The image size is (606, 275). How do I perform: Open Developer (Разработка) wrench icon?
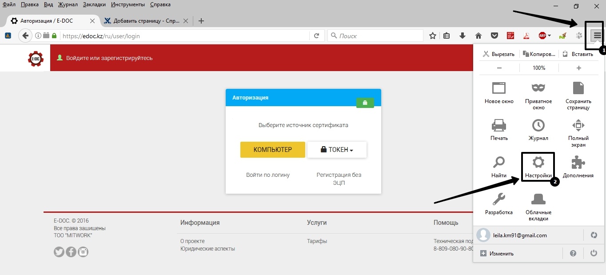click(x=499, y=200)
